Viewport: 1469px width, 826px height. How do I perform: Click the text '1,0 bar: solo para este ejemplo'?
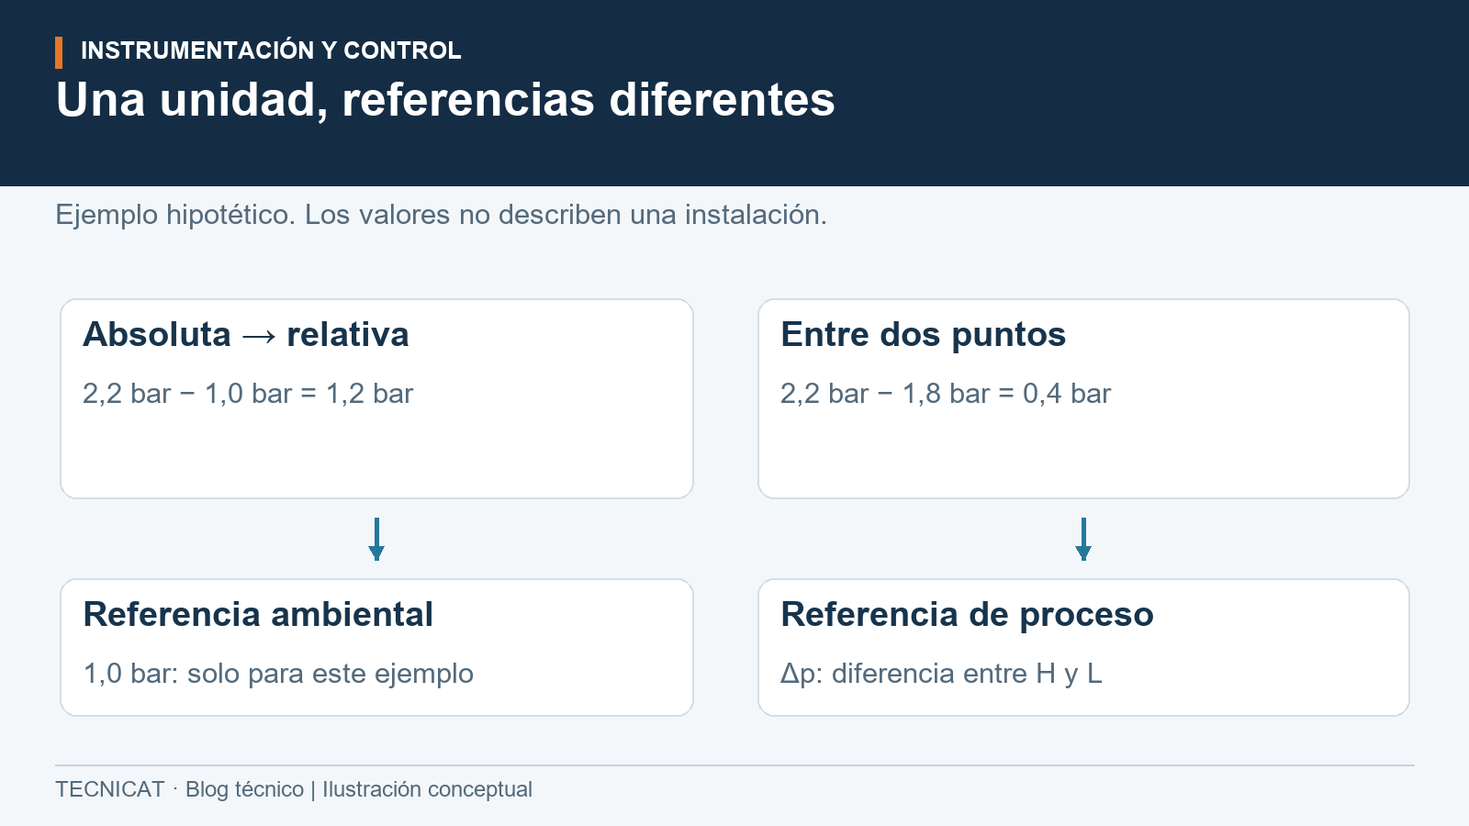pos(278,674)
